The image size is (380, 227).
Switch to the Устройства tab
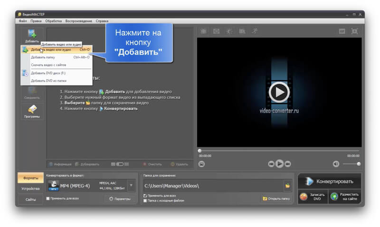(30, 189)
